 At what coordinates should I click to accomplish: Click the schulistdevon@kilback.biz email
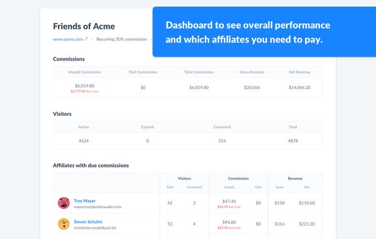(95, 228)
